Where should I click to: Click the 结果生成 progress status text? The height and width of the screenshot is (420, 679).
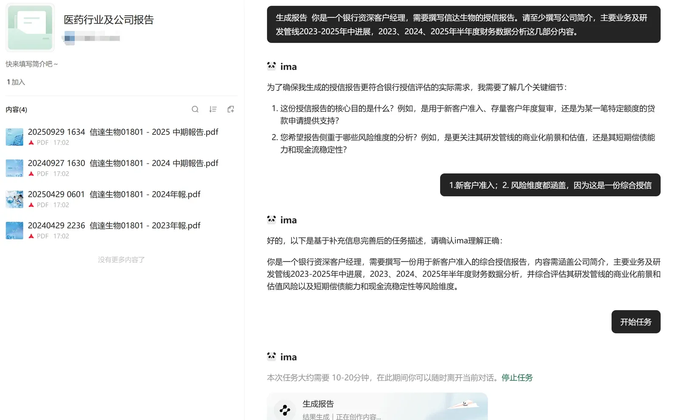pyautogui.click(x=316, y=416)
